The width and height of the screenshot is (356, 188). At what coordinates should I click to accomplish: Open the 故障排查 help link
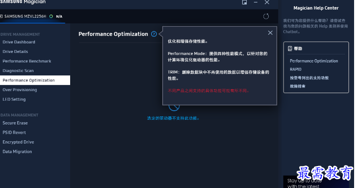297,86
